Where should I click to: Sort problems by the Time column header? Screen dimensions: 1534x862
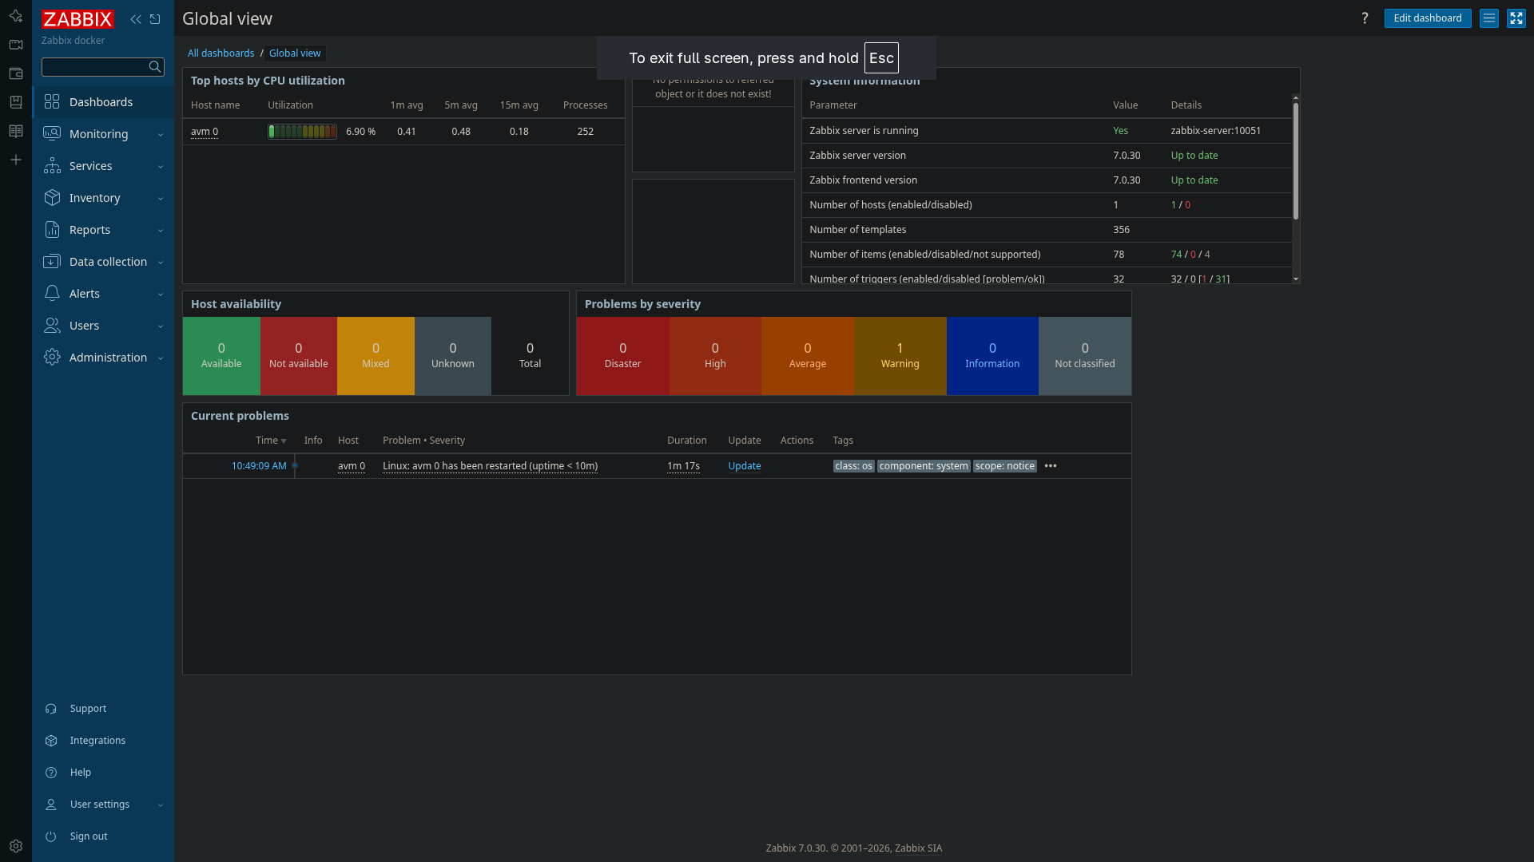coord(271,441)
